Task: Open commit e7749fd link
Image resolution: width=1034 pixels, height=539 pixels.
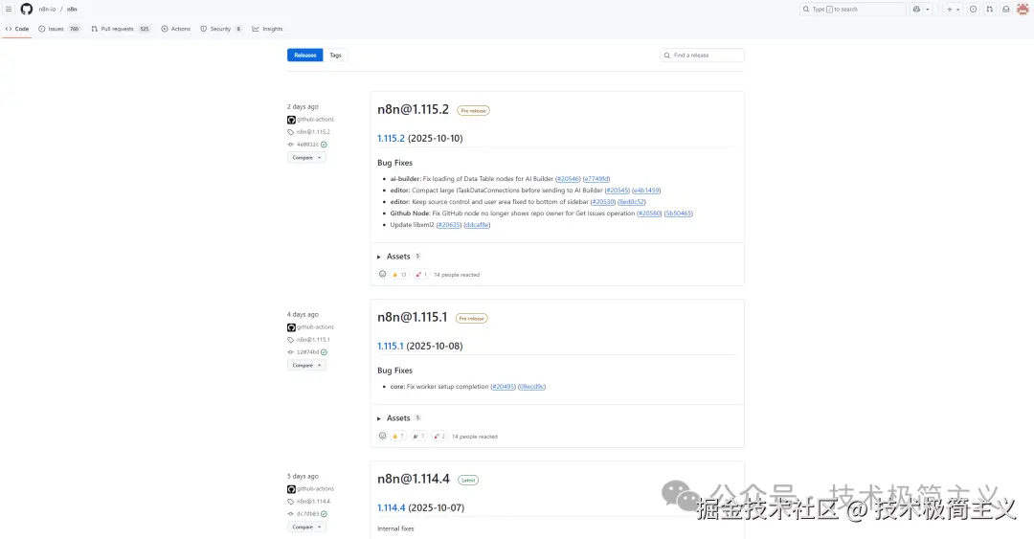Action: tap(596, 179)
